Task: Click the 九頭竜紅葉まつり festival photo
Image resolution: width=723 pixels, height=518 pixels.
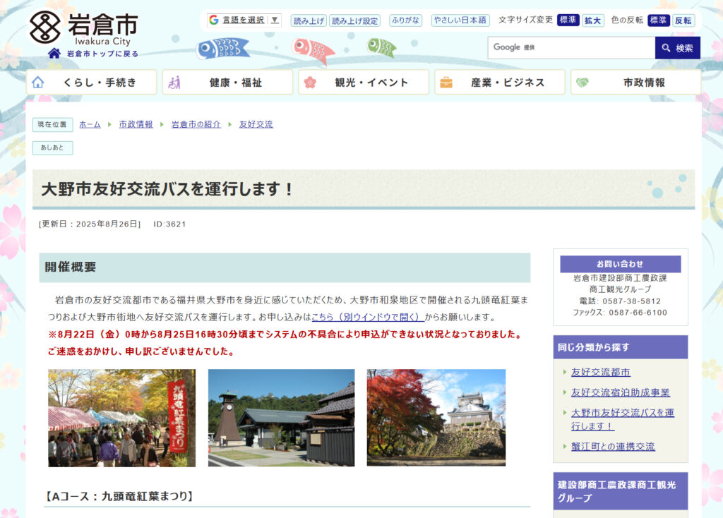Action: [x=121, y=418]
